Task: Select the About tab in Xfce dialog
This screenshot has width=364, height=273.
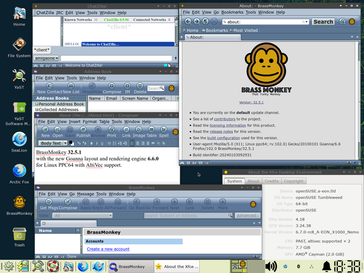Action: pyautogui.click(x=253, y=181)
